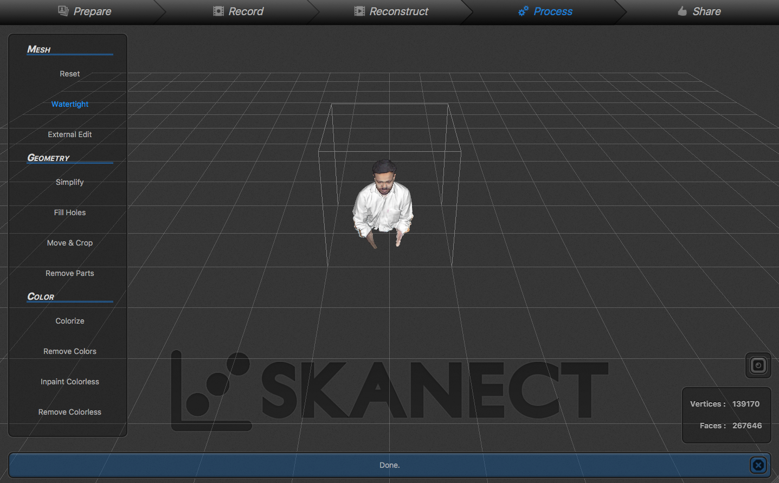Click the Process tab gears icon
The height and width of the screenshot is (483, 779).
pos(523,11)
